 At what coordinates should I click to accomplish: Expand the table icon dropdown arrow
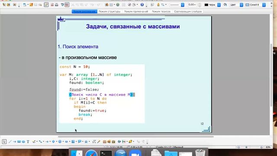[x=114, y=5]
